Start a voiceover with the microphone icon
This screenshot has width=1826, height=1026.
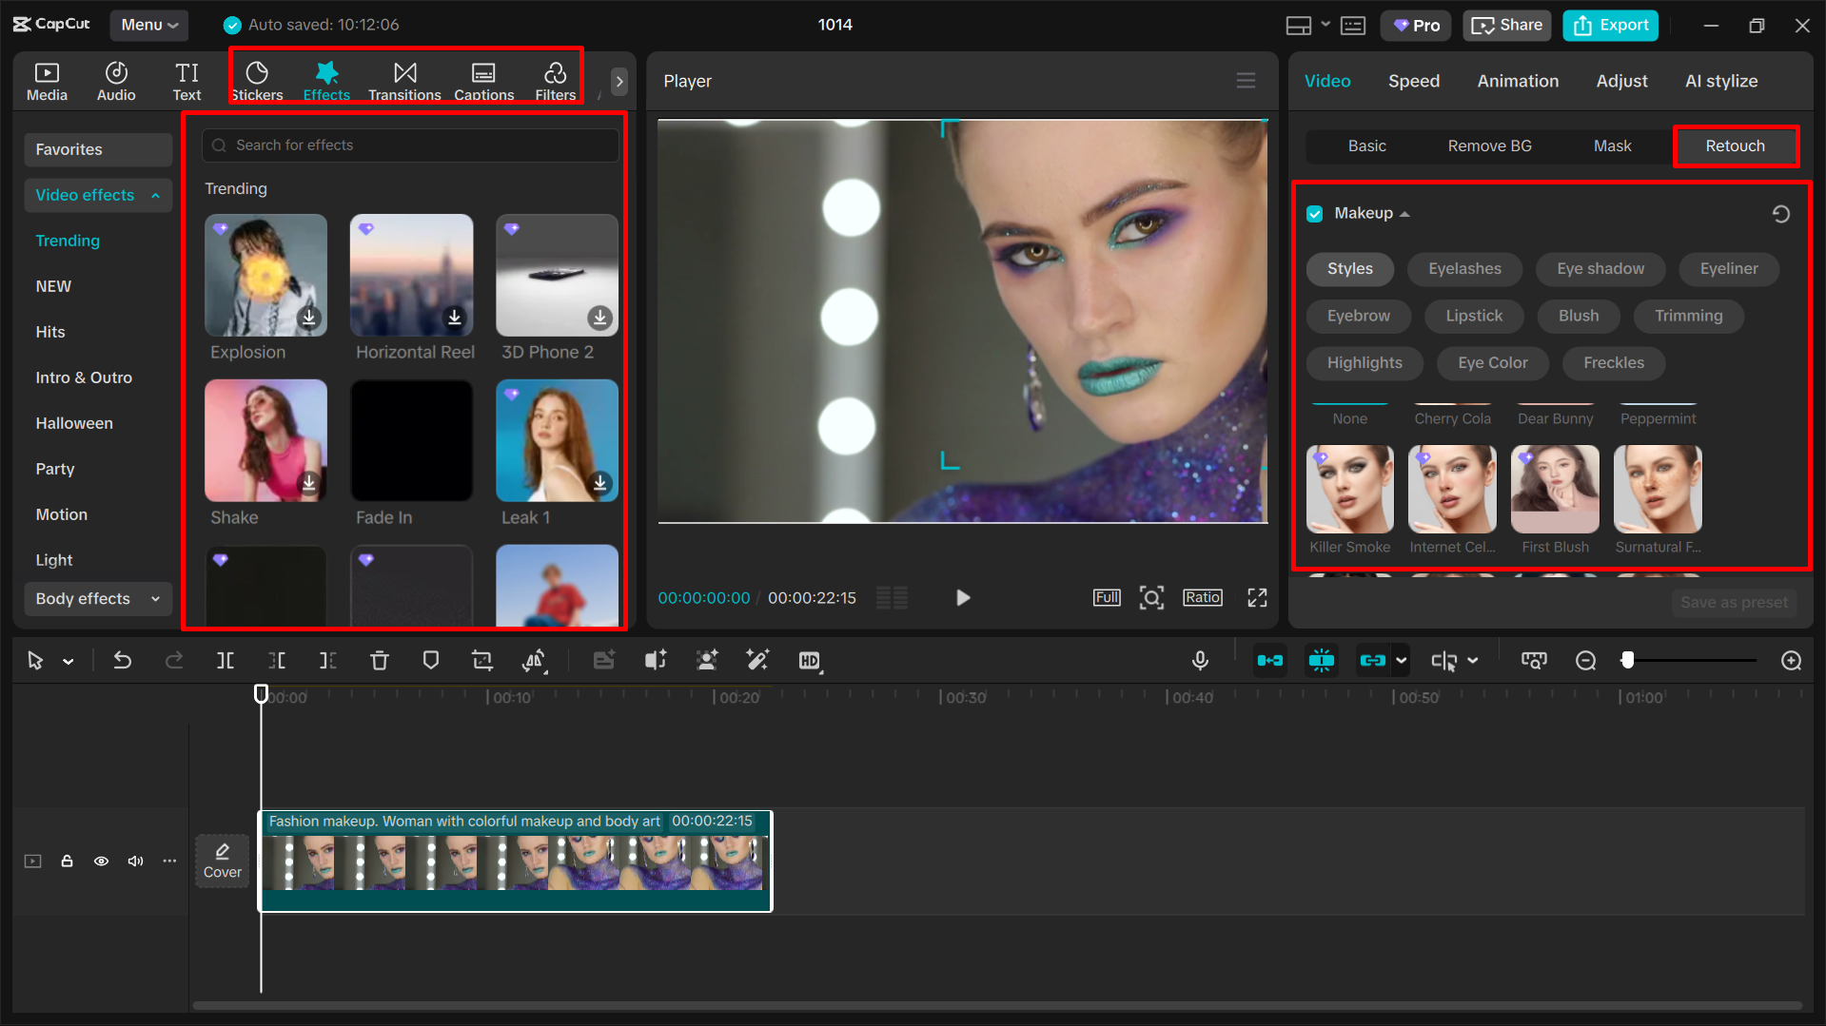pyautogui.click(x=1200, y=660)
